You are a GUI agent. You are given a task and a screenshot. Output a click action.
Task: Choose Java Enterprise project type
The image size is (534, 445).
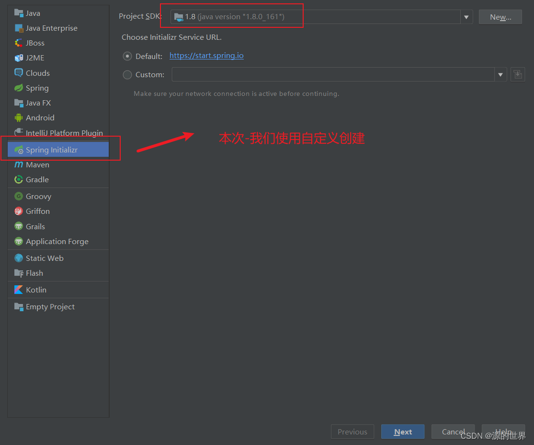pyautogui.click(x=58, y=28)
